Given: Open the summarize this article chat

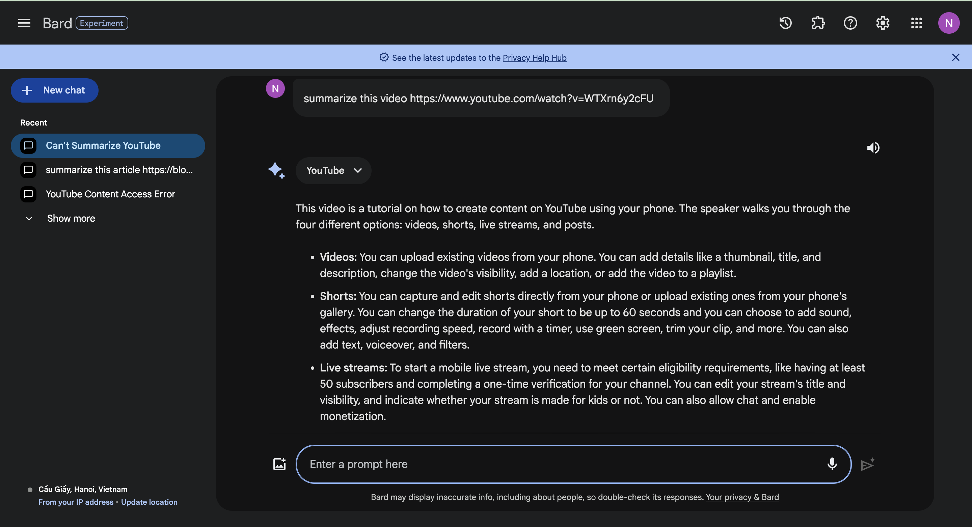Looking at the screenshot, I should point(108,170).
